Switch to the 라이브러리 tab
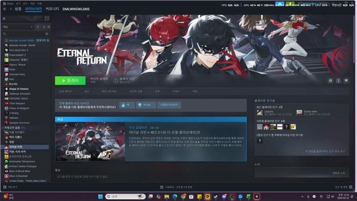Viewport: 357px width, 201px height. tap(33, 9)
